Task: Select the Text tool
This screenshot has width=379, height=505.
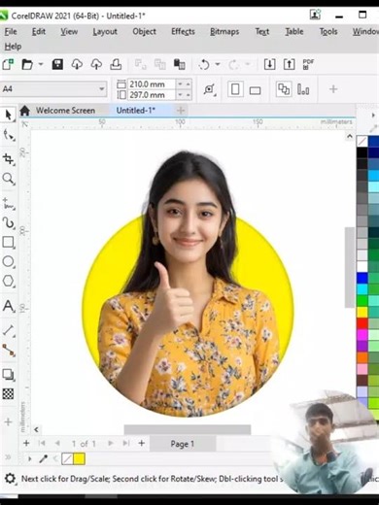Action: pos(8,306)
